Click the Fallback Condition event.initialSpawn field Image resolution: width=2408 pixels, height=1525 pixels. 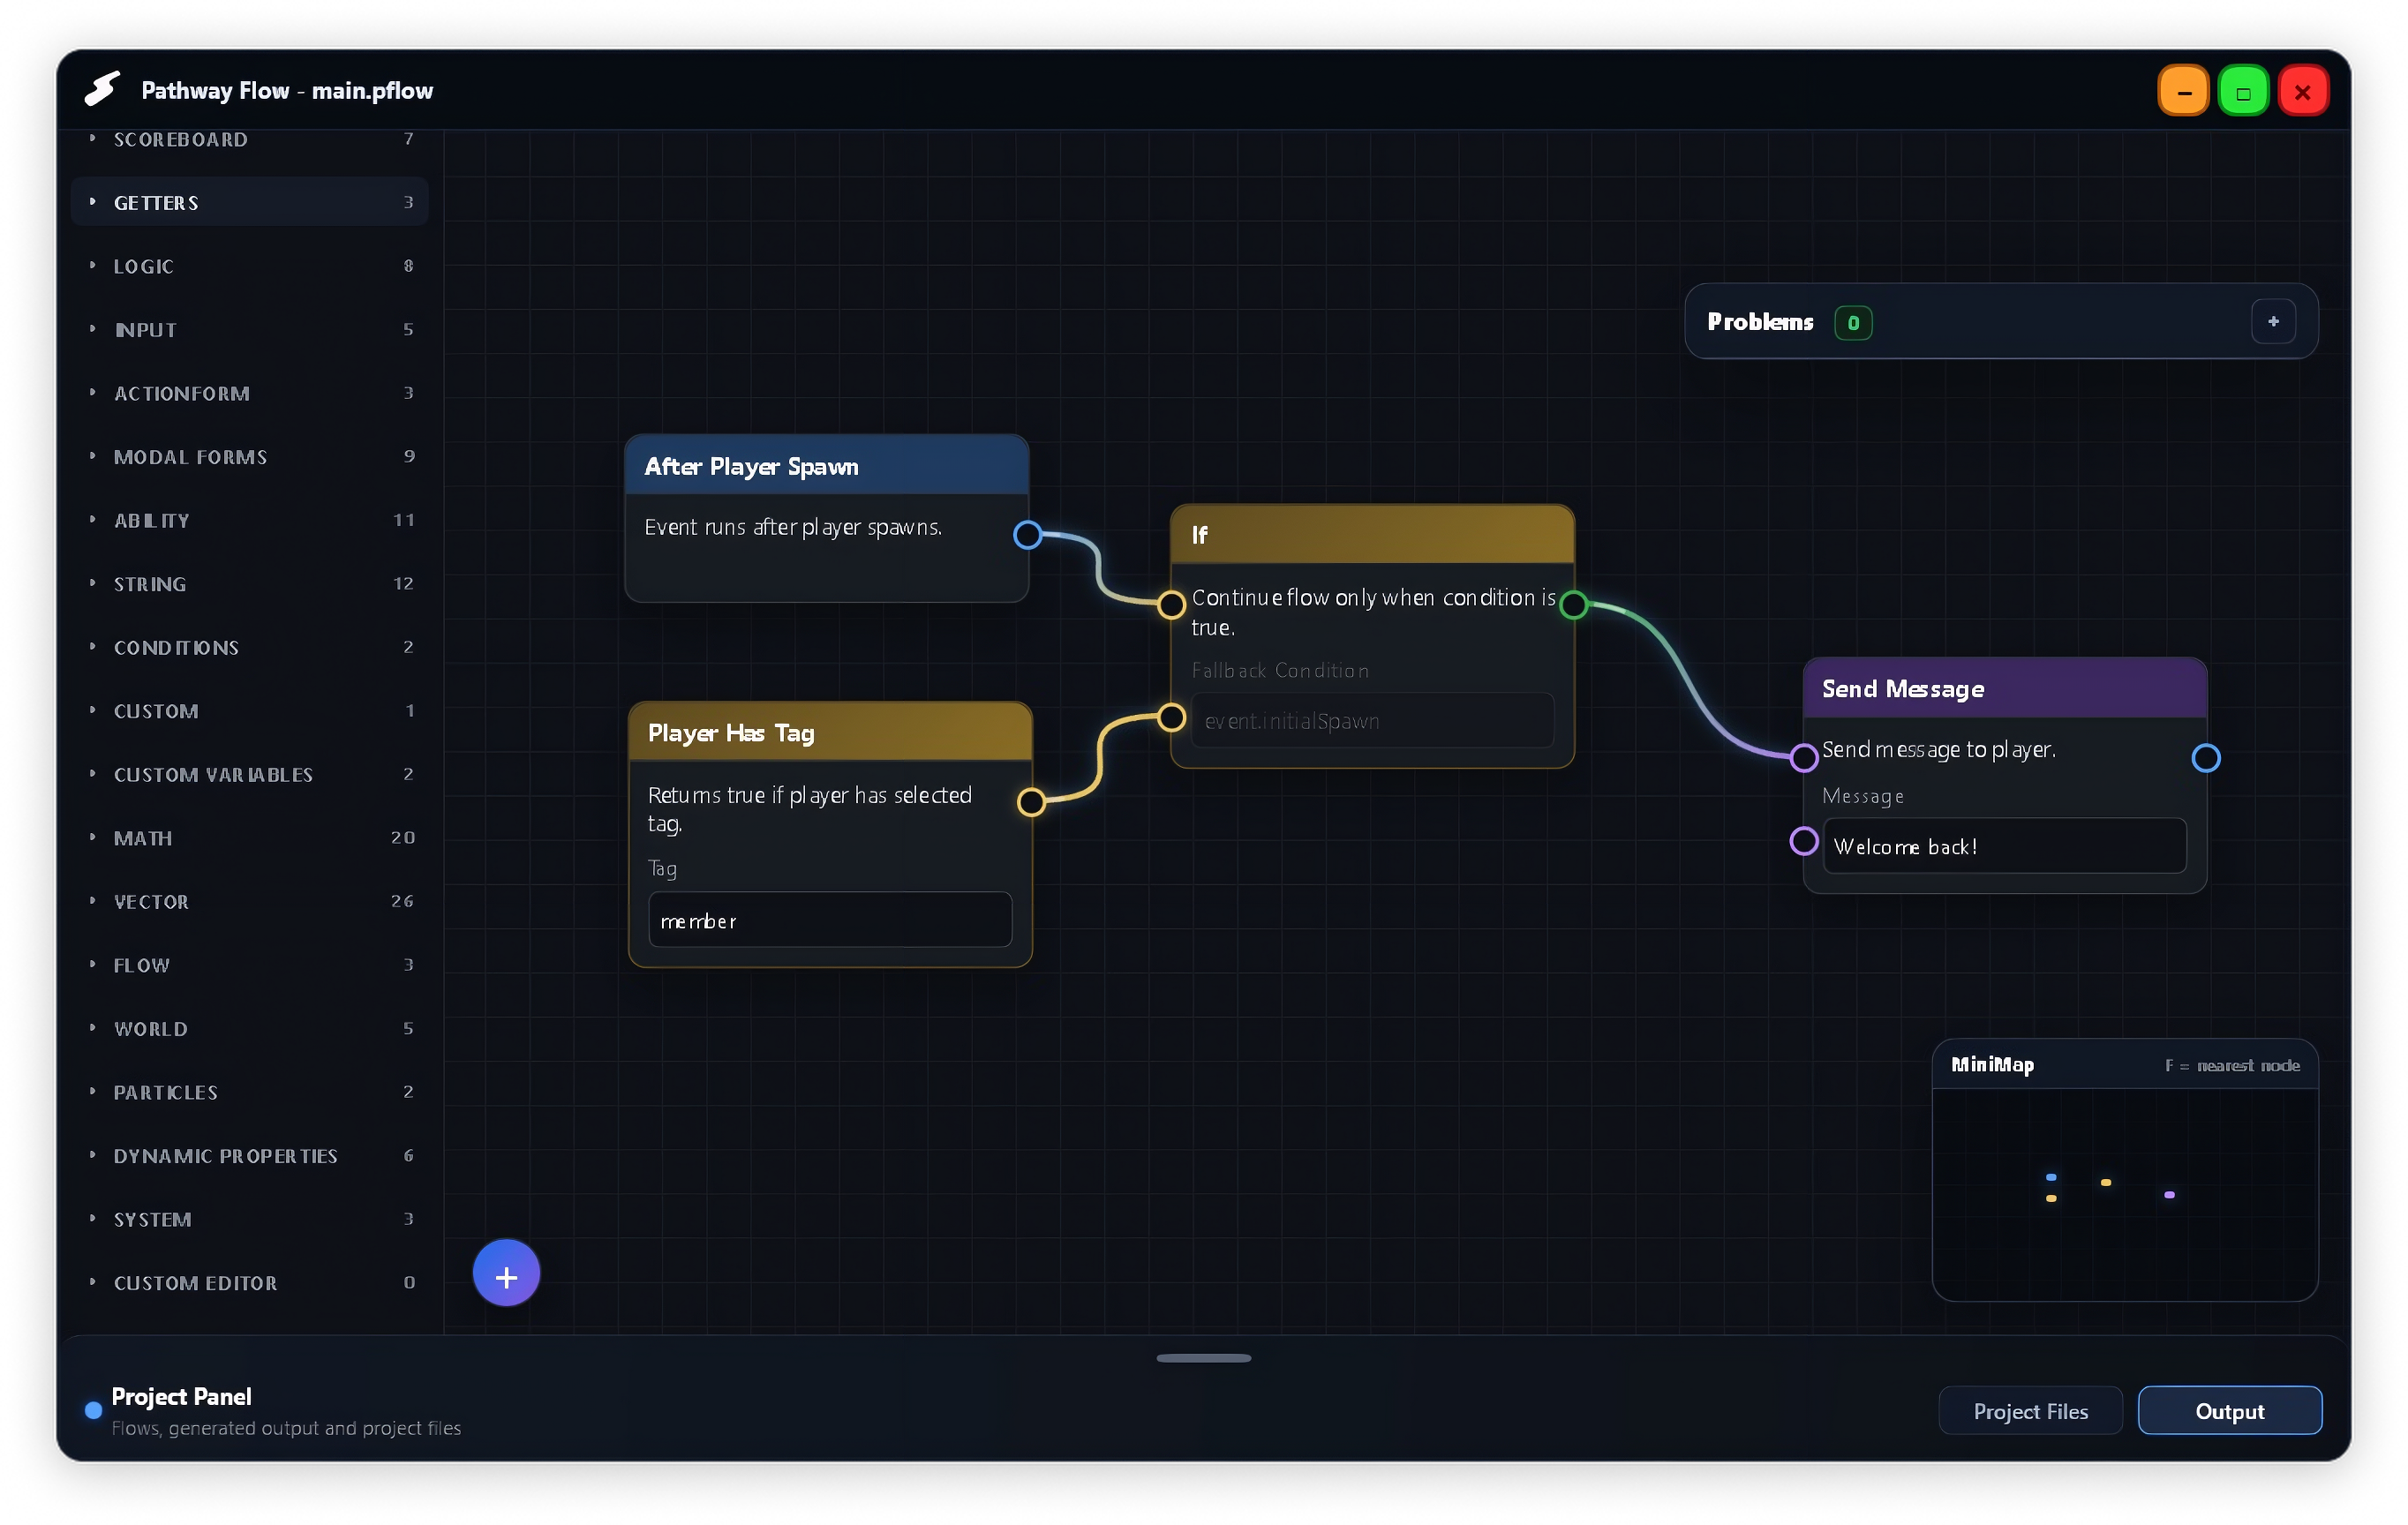coord(1372,720)
